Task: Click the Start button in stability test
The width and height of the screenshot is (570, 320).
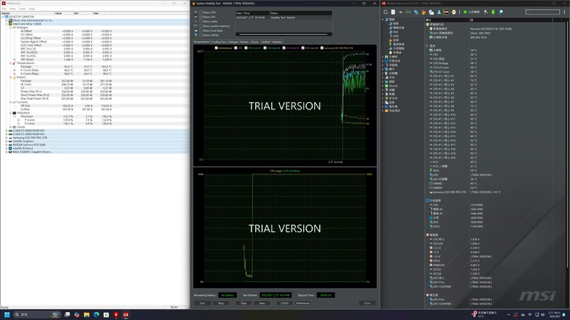Action: tap(202, 303)
